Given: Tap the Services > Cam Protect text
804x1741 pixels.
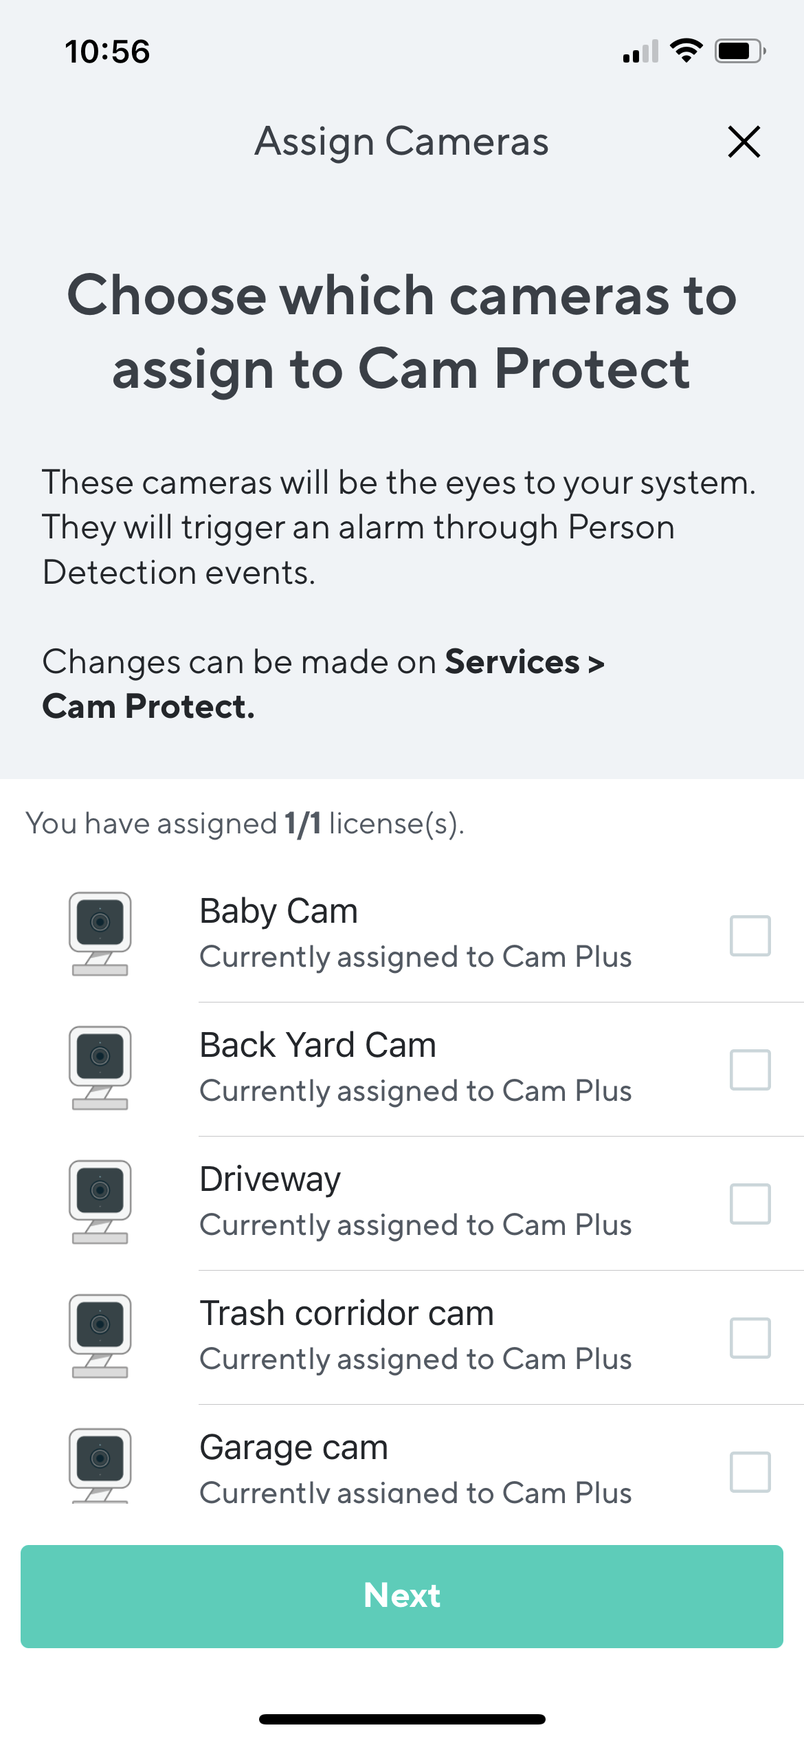Looking at the screenshot, I should [323, 684].
